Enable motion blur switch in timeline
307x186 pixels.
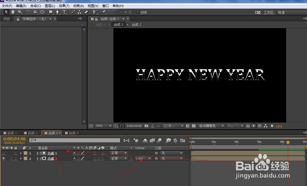[x=159, y=140]
